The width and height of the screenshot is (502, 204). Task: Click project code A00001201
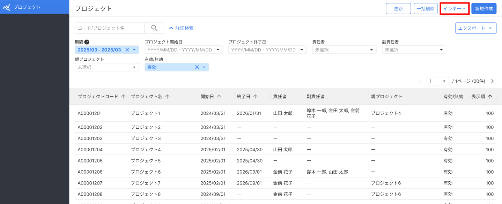[90, 113]
